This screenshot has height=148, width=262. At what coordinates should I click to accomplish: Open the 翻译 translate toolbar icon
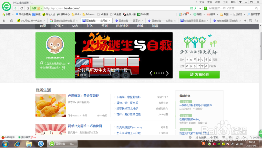(x=211, y=14)
